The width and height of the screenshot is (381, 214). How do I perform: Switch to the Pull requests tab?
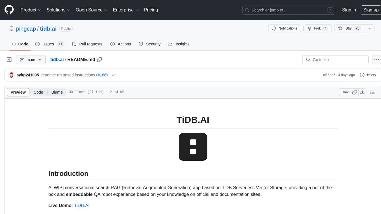pyautogui.click(x=87, y=44)
